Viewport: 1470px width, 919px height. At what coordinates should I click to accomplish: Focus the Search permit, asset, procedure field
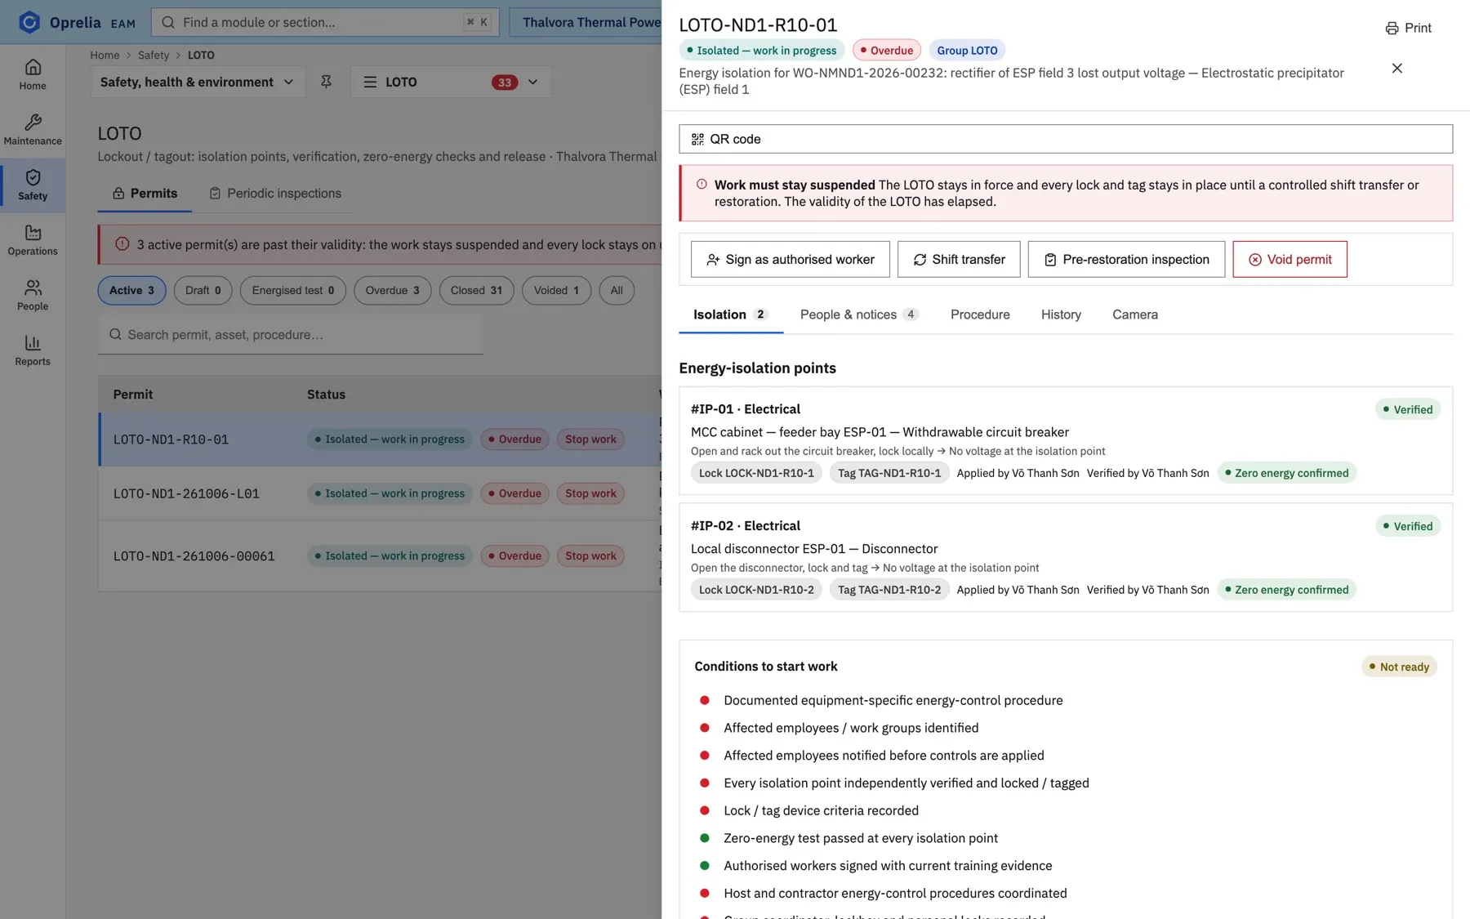pos(291,335)
